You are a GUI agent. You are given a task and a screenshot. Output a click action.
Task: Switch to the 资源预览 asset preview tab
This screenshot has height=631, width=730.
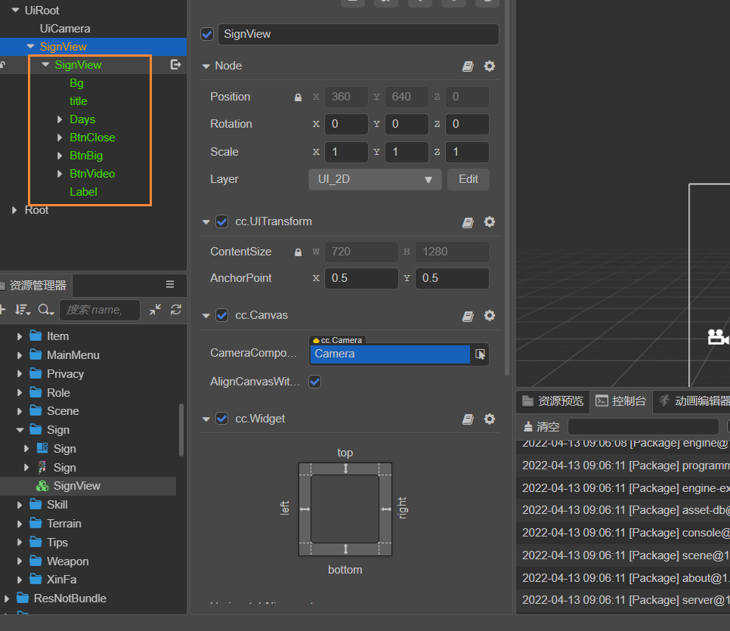point(552,401)
